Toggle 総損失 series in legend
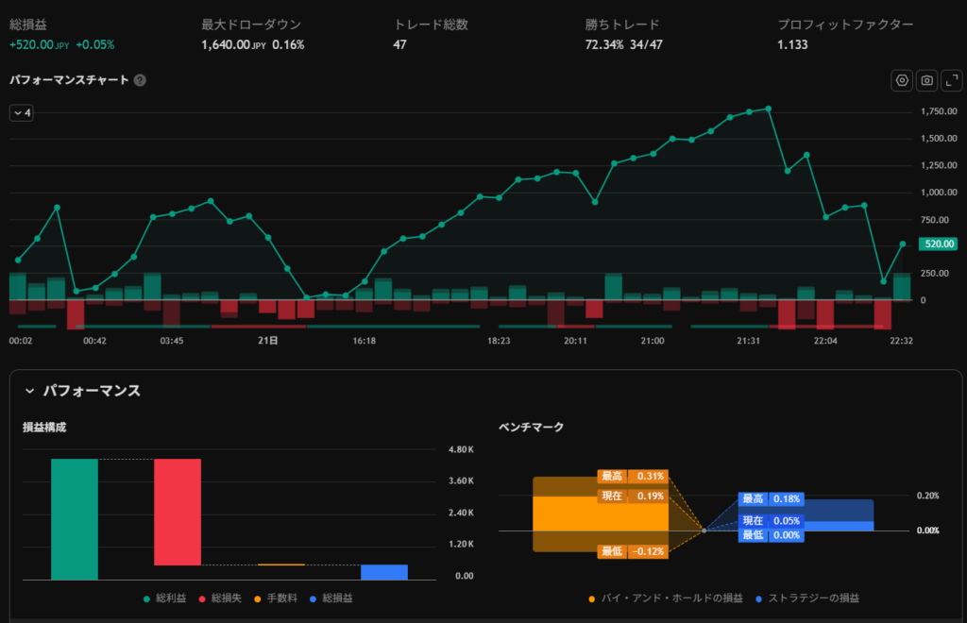The width and height of the screenshot is (967, 623). click(x=223, y=598)
